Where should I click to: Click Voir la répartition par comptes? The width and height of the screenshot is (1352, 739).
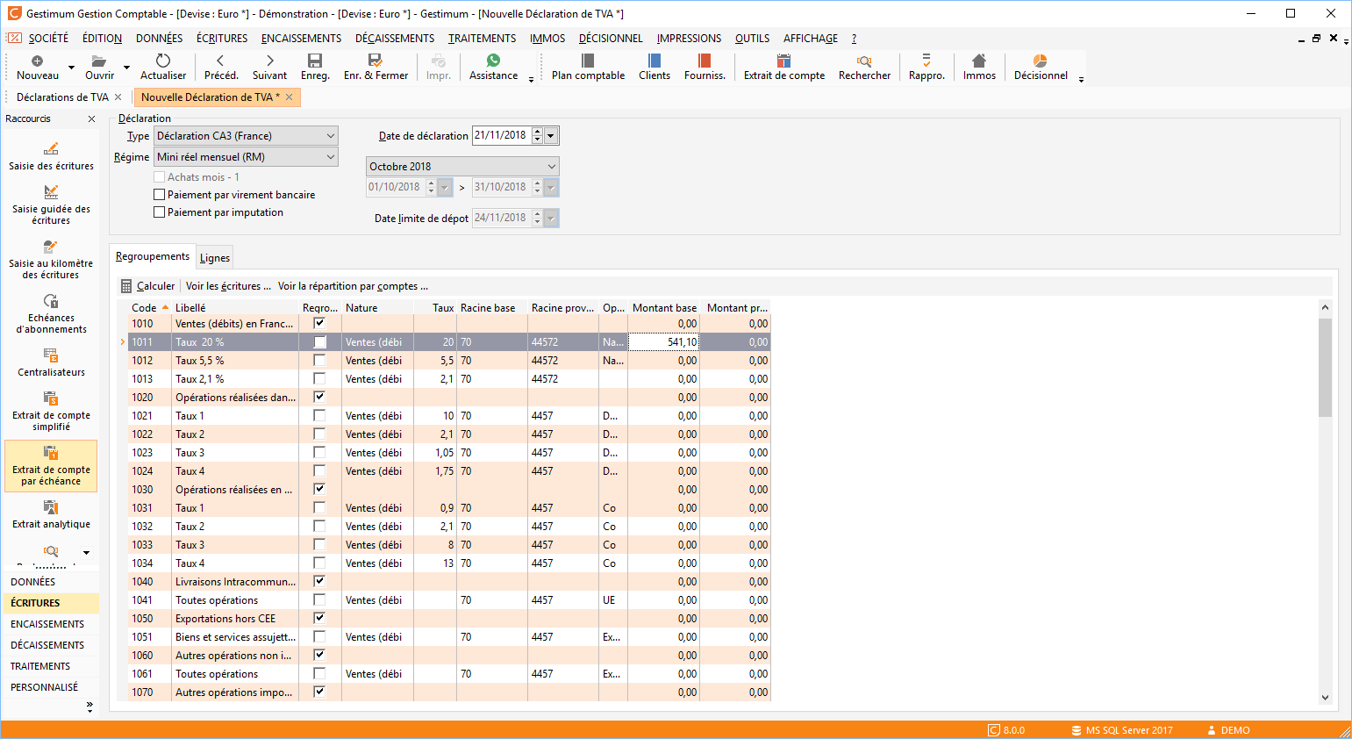(x=353, y=286)
